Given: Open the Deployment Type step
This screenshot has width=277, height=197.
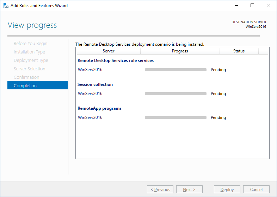Looking at the screenshot, I should click(31, 61).
